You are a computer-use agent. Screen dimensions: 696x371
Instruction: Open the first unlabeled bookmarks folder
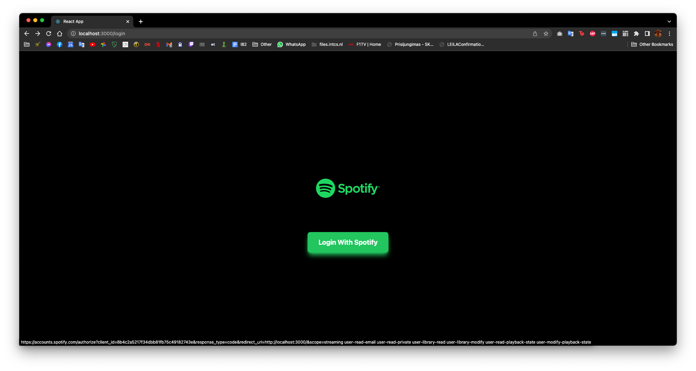point(27,44)
